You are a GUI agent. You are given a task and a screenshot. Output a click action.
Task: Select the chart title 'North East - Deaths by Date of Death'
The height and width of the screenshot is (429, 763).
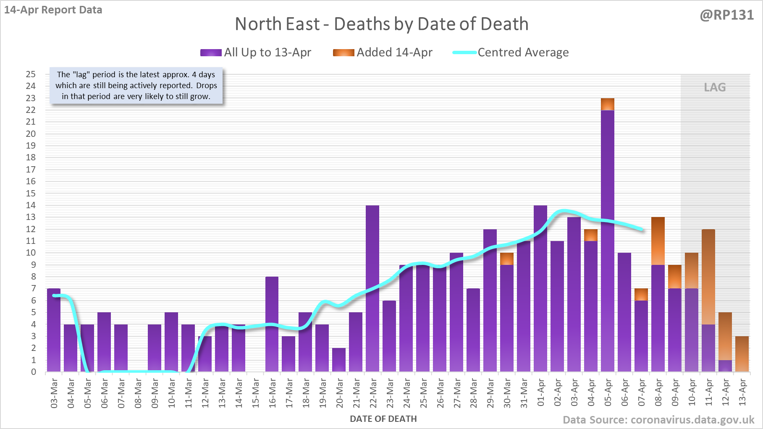coord(381,24)
